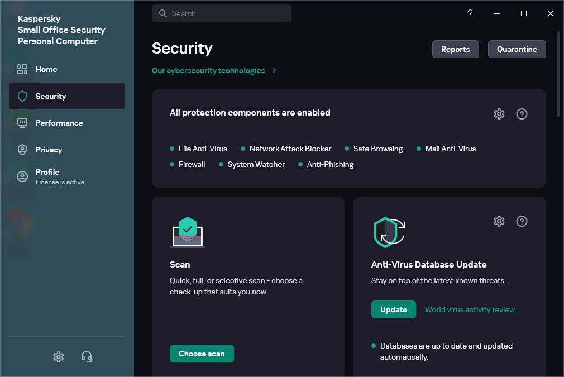The image size is (564, 377).
Task: Go to the Home section
Action: (x=46, y=69)
